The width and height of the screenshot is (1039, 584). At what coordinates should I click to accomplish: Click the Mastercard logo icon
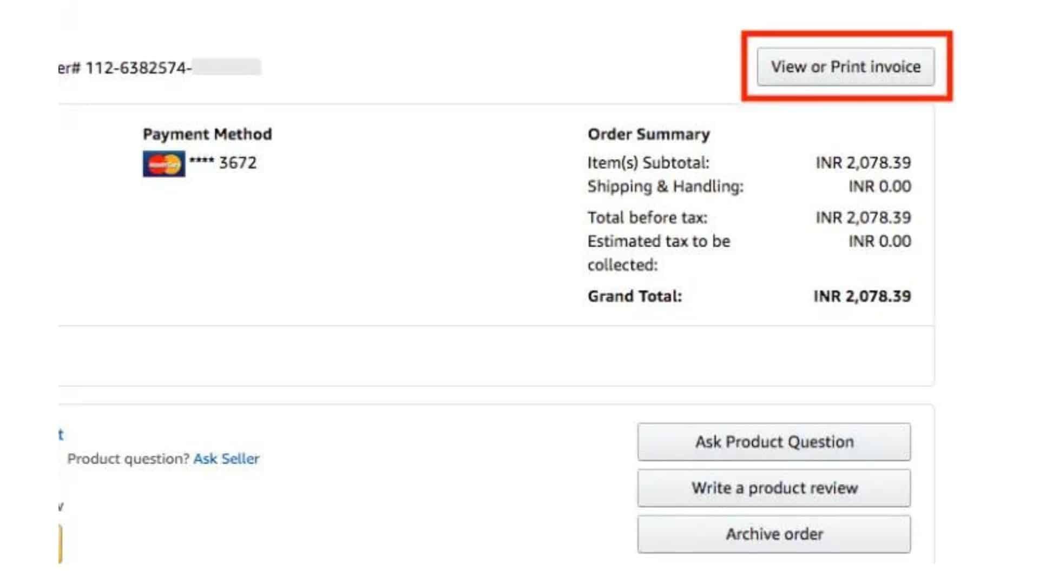click(164, 164)
